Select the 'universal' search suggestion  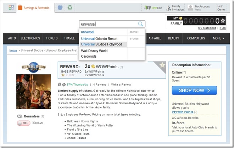click(x=88, y=32)
